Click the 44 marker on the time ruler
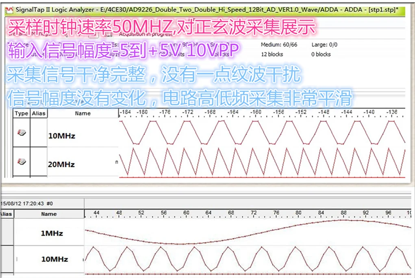415x278 pixels. click(96, 213)
